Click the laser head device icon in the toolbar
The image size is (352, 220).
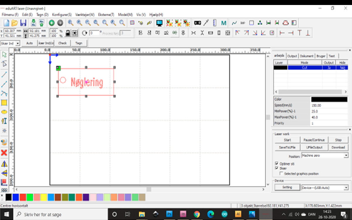198,23
